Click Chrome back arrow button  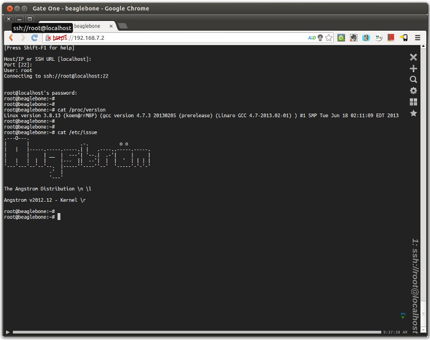(x=11, y=38)
